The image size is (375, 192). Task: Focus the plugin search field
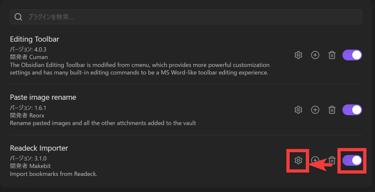(x=191, y=17)
